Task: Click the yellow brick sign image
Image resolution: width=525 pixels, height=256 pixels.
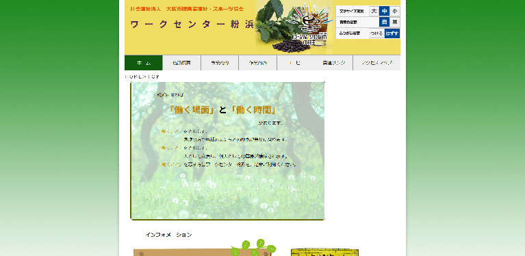Action: click(324, 252)
